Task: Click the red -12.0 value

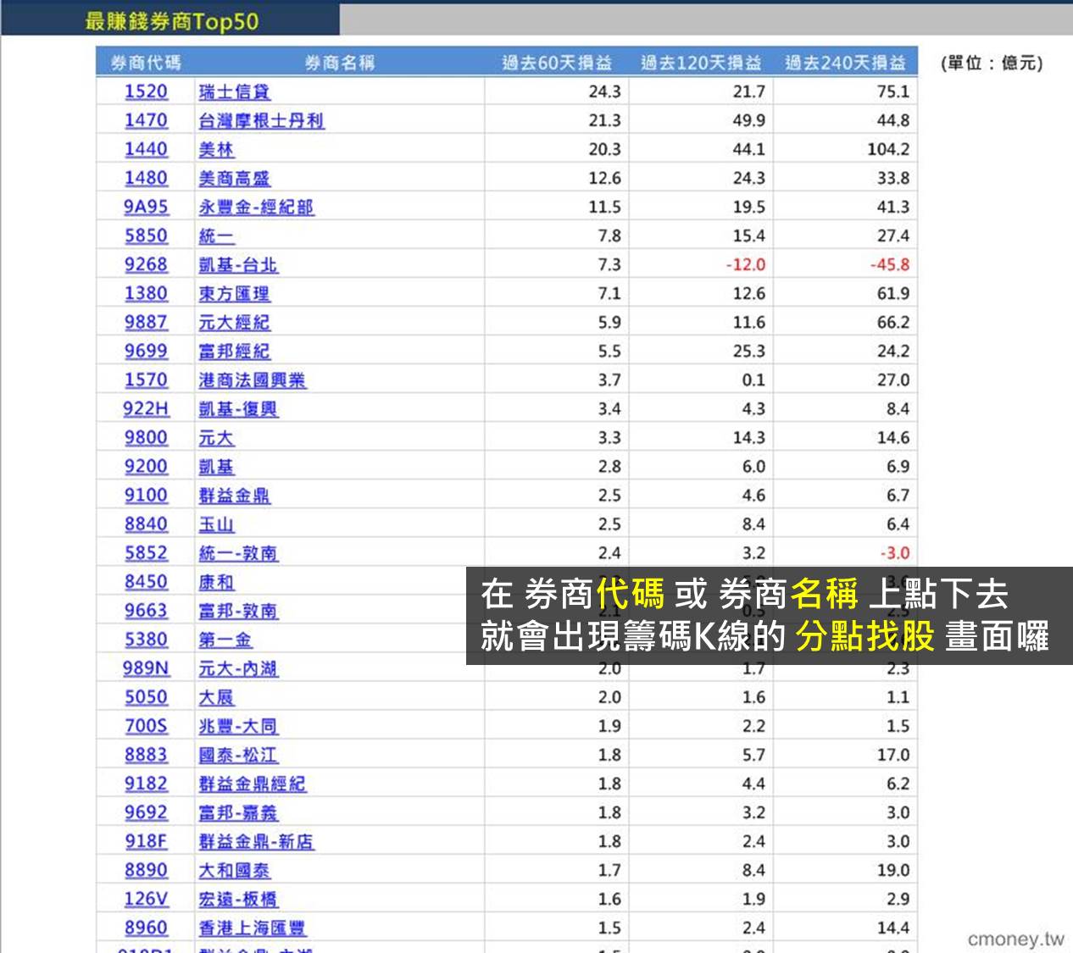Action: [x=746, y=264]
